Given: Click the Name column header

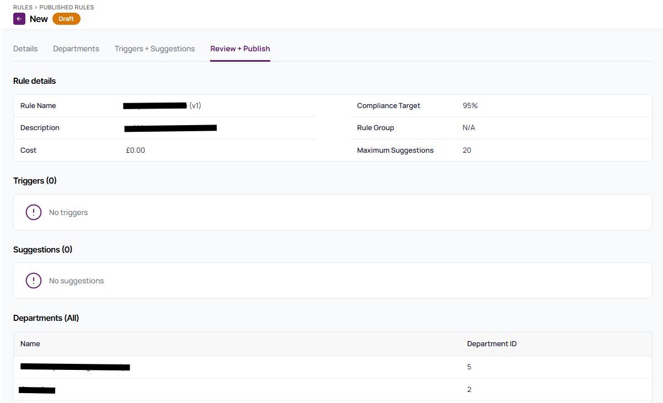Looking at the screenshot, I should (x=30, y=343).
